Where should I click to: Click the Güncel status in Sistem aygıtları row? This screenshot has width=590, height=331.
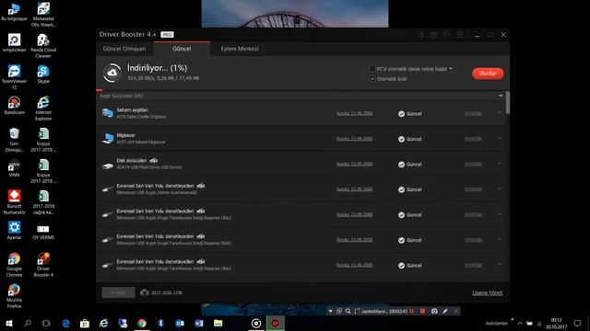click(x=409, y=114)
